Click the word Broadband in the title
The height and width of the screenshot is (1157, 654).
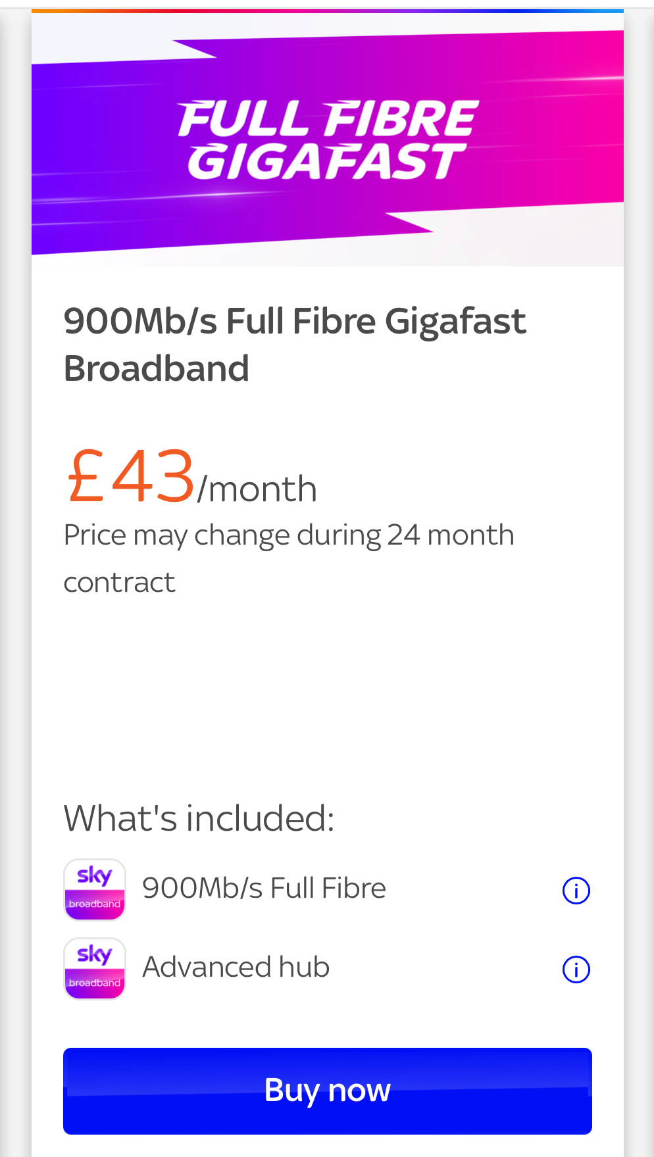tap(157, 368)
